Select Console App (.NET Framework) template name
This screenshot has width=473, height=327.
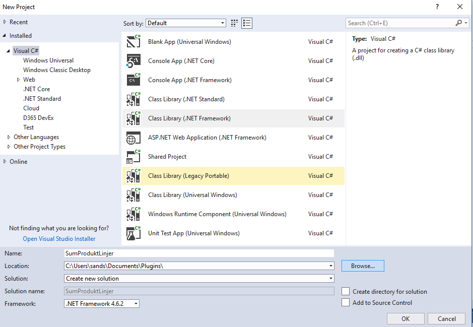[x=190, y=80]
